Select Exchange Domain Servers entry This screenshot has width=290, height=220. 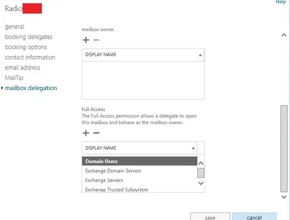pyautogui.click(x=140, y=171)
